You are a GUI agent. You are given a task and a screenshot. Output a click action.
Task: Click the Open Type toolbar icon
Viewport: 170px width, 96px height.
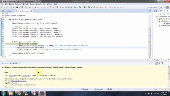coord(94,7)
